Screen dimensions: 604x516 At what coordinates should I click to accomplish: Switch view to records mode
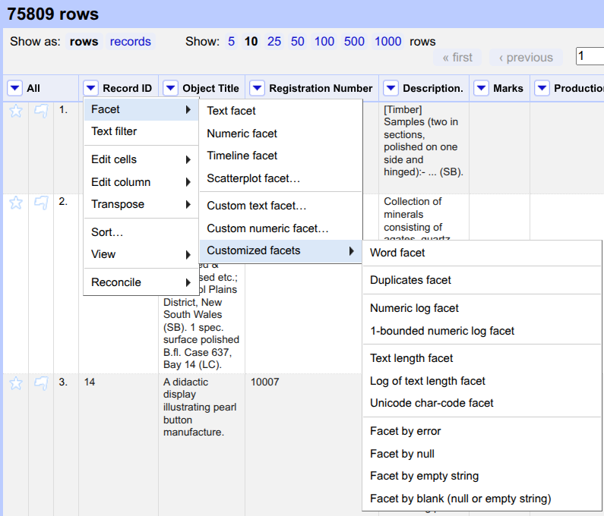point(130,42)
